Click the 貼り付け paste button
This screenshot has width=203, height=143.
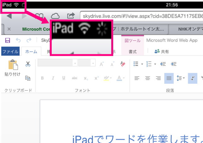coord(12,68)
